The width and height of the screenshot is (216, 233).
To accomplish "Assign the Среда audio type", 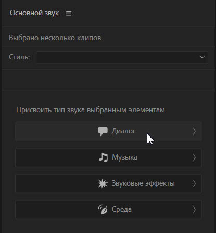I will 108,210.
